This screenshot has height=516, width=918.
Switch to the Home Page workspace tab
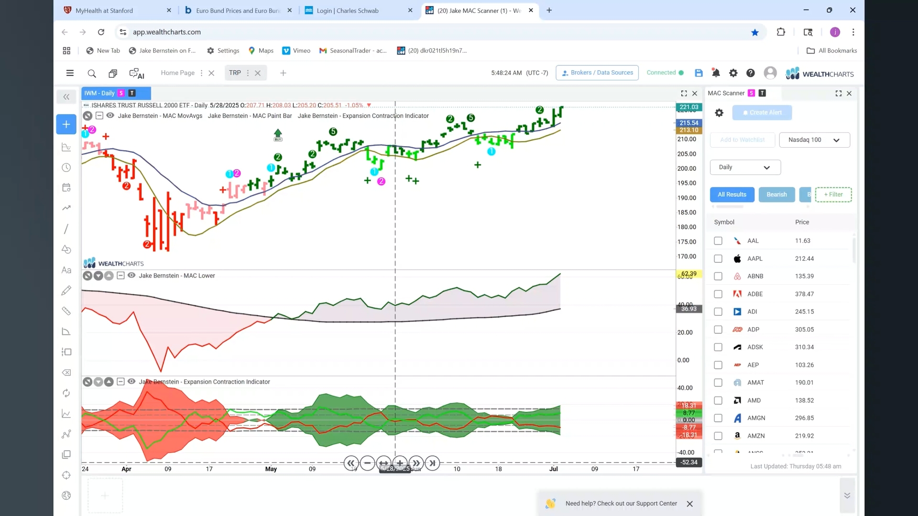click(177, 73)
